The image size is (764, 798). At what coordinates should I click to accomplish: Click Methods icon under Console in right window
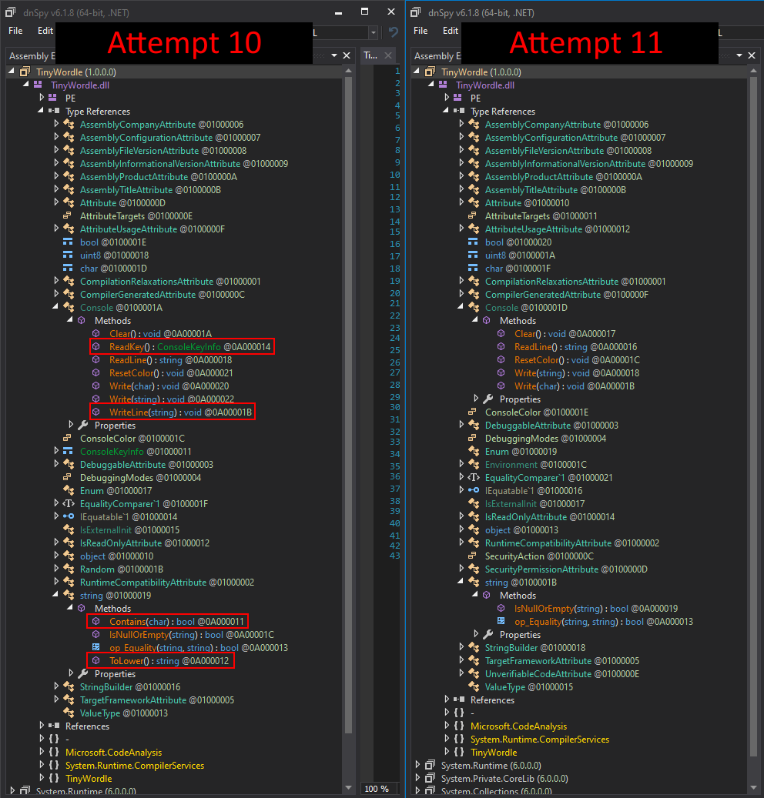[x=487, y=320]
